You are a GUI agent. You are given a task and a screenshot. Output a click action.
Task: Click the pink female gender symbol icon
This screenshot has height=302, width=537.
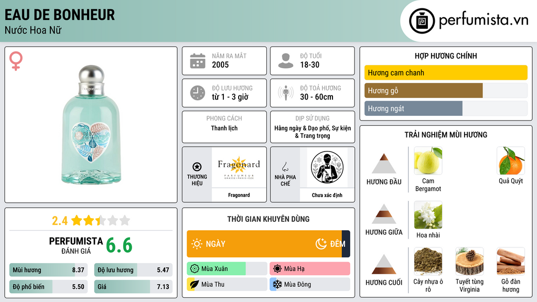pos(16,61)
